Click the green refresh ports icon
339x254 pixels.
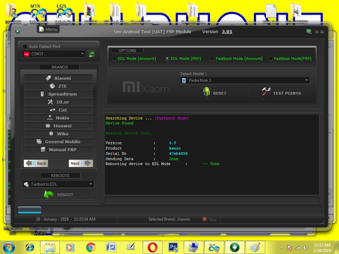92,54
